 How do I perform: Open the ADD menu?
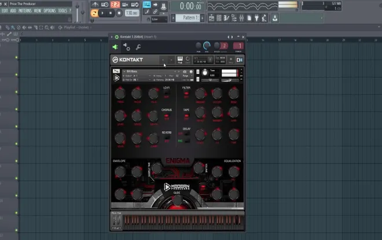(13, 11)
